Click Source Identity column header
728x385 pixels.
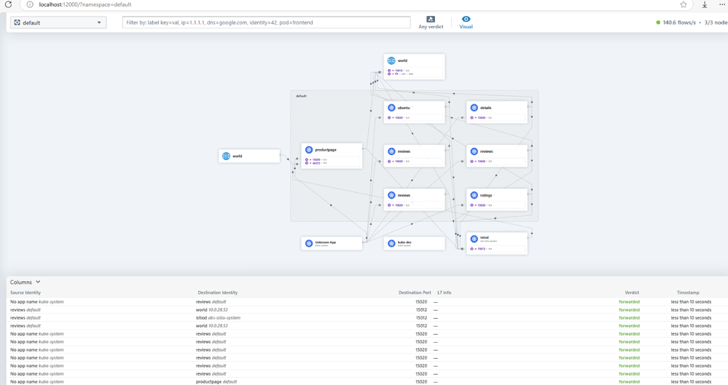pos(26,293)
